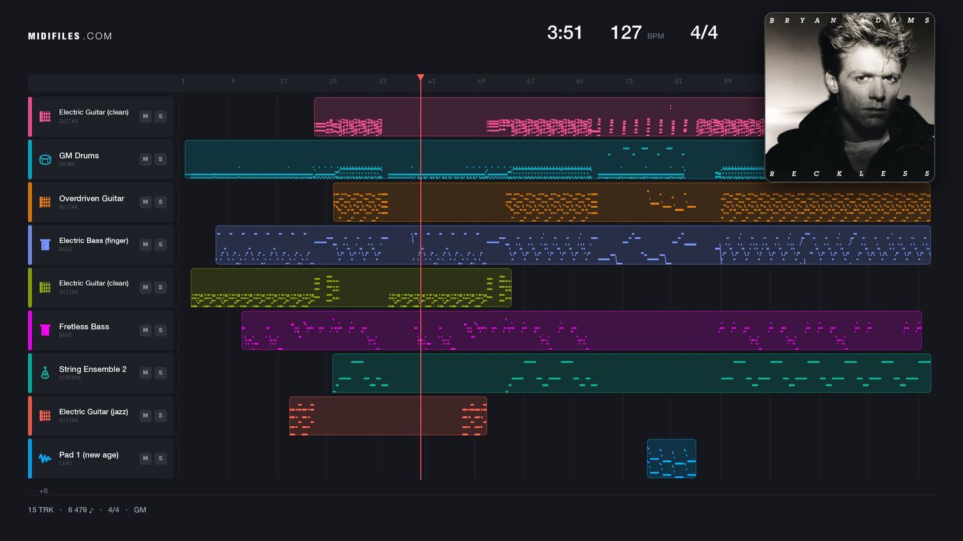This screenshot has height=541, width=963.
Task: Select the orange Overdriven Guitar clip region
Action: click(632, 202)
